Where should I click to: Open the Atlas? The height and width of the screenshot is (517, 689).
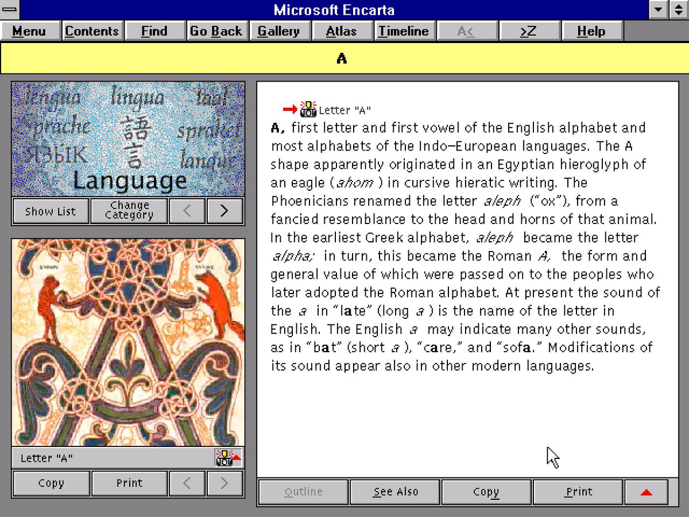pyautogui.click(x=342, y=31)
